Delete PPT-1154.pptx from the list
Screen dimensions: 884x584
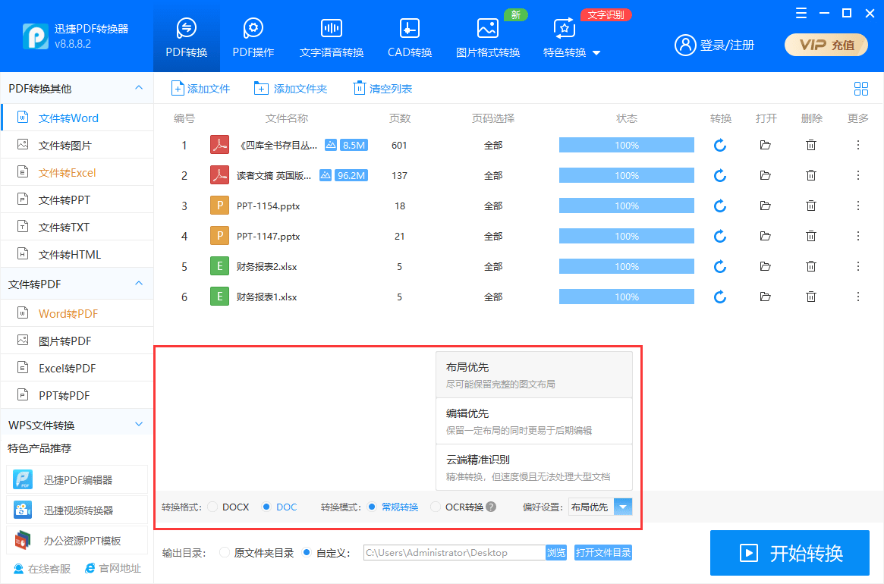click(810, 206)
